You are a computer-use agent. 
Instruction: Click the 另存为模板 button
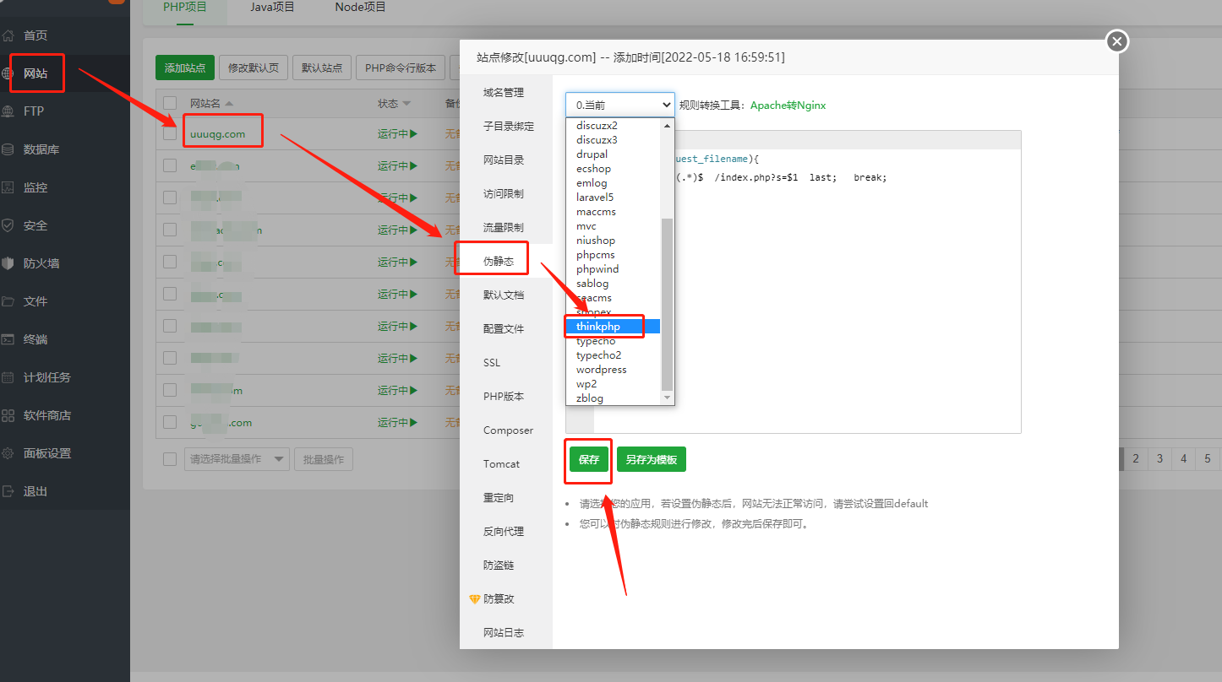pyautogui.click(x=652, y=460)
